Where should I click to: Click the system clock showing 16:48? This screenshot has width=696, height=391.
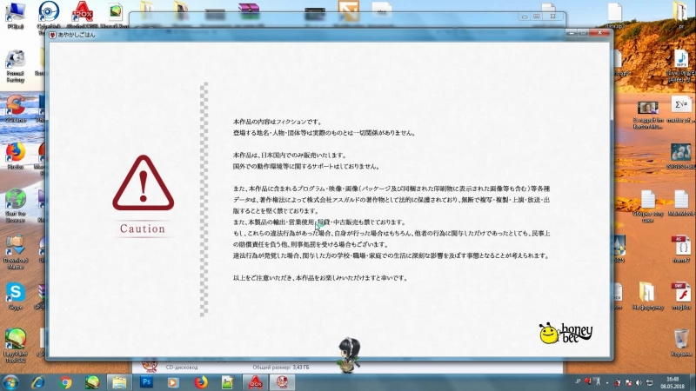coord(673,381)
